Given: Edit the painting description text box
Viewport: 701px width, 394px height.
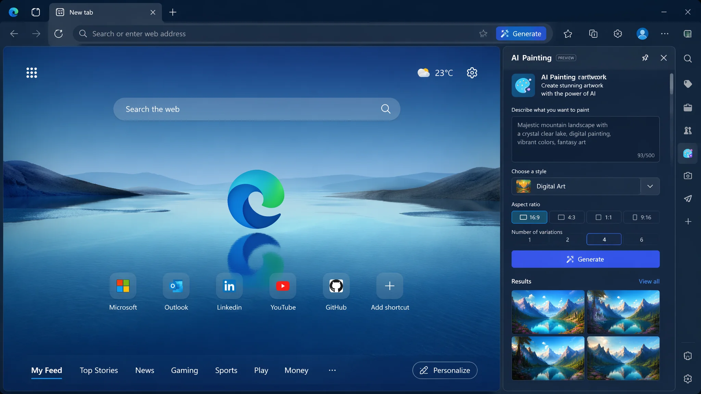Looking at the screenshot, I should point(585,139).
